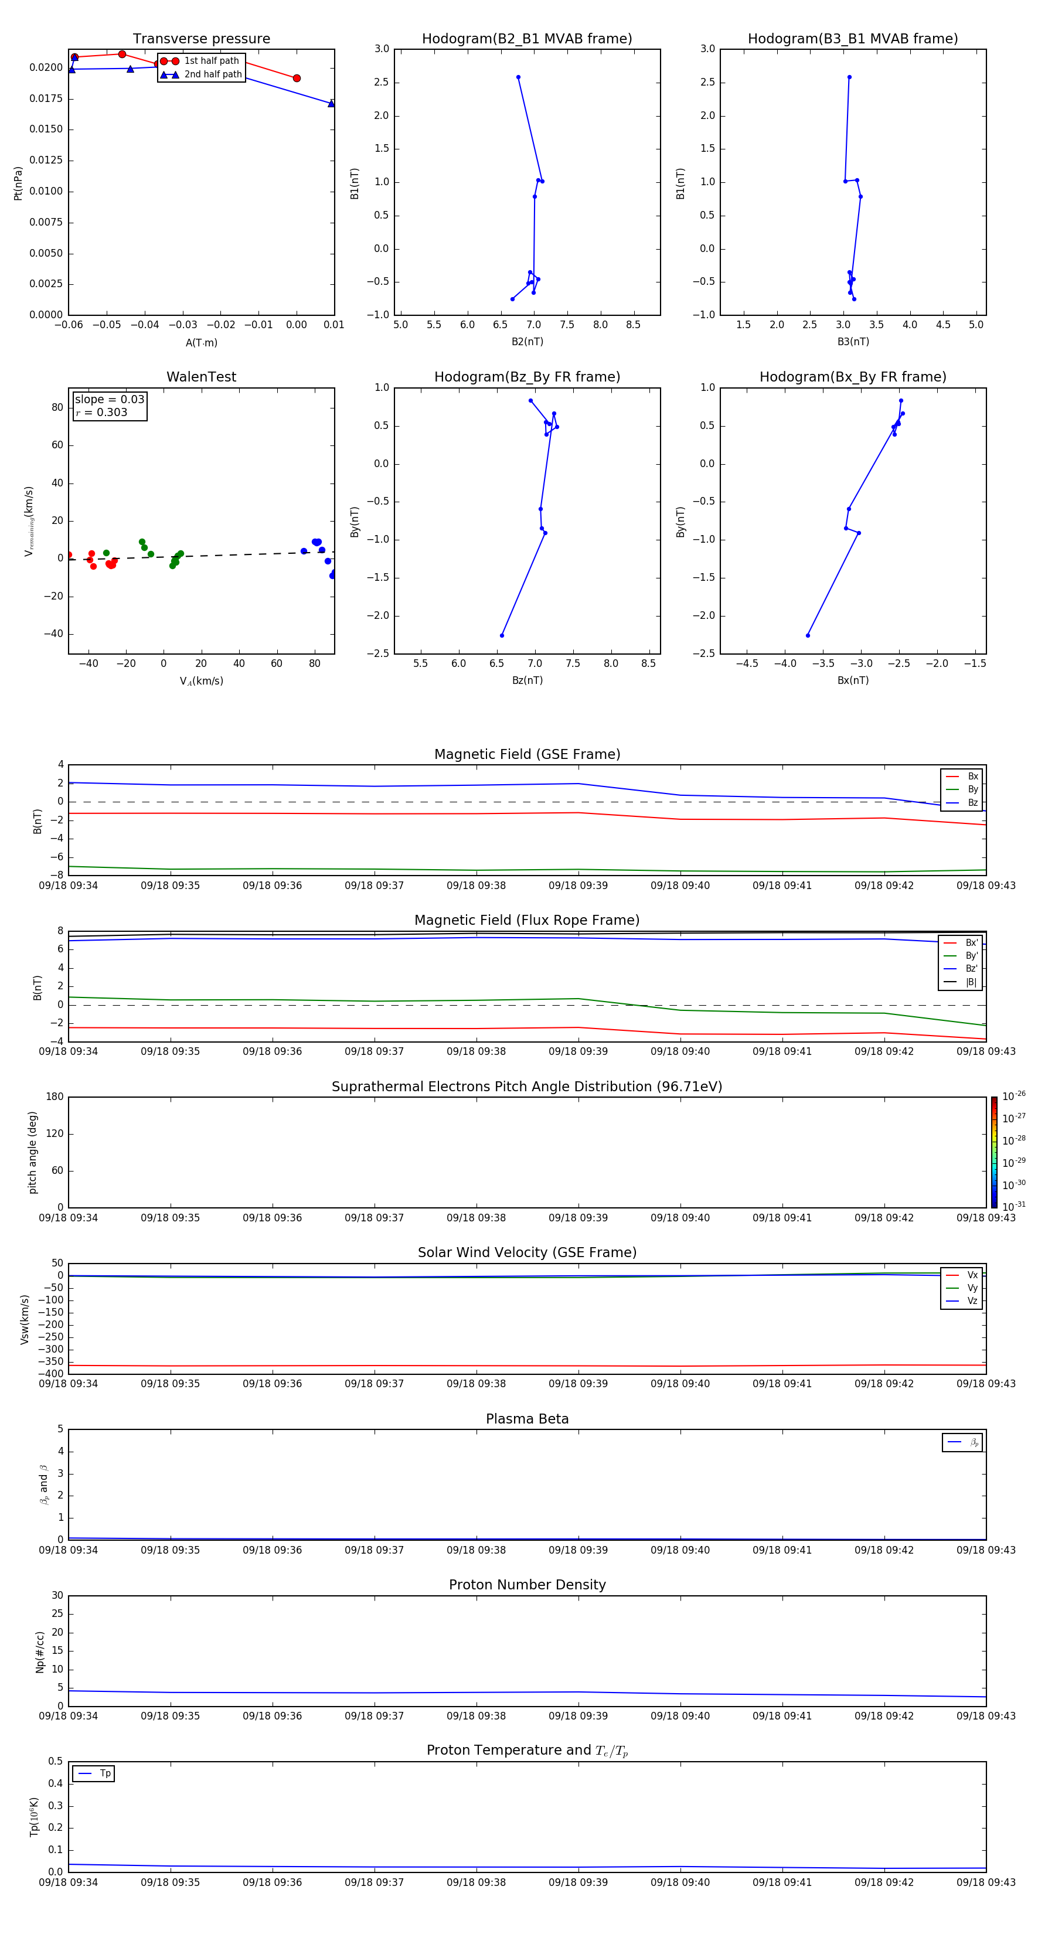Click the By legend entry in GSE magnetic field plot
Viewport: 1055px width, 1934px height.
(x=962, y=789)
